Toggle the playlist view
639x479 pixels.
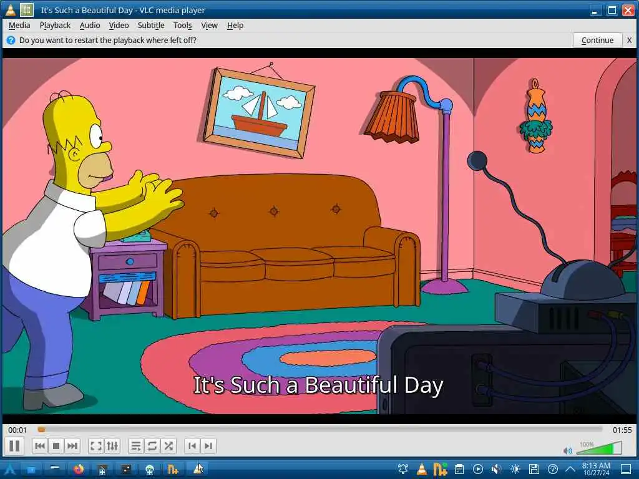point(135,446)
